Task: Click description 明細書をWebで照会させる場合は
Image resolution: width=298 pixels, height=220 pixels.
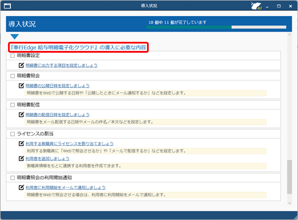Action: [145, 195]
